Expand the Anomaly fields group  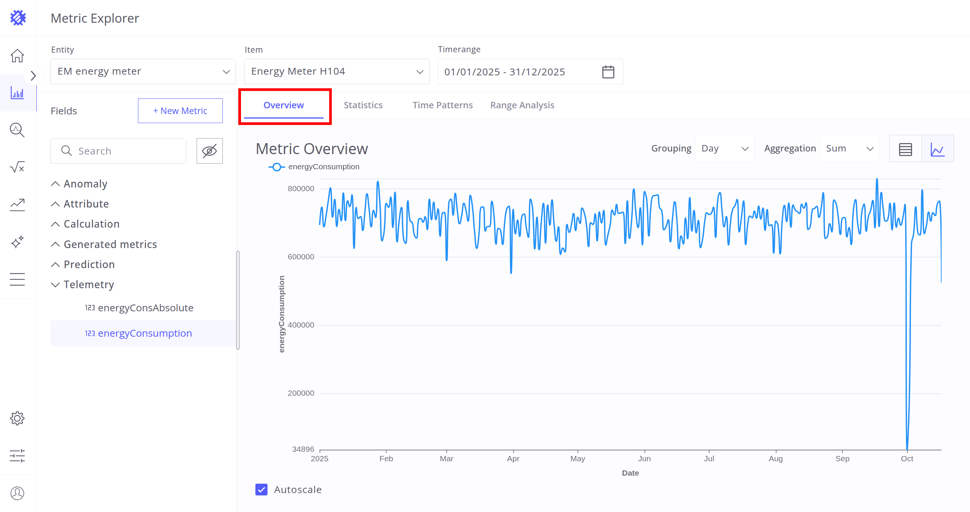point(85,184)
